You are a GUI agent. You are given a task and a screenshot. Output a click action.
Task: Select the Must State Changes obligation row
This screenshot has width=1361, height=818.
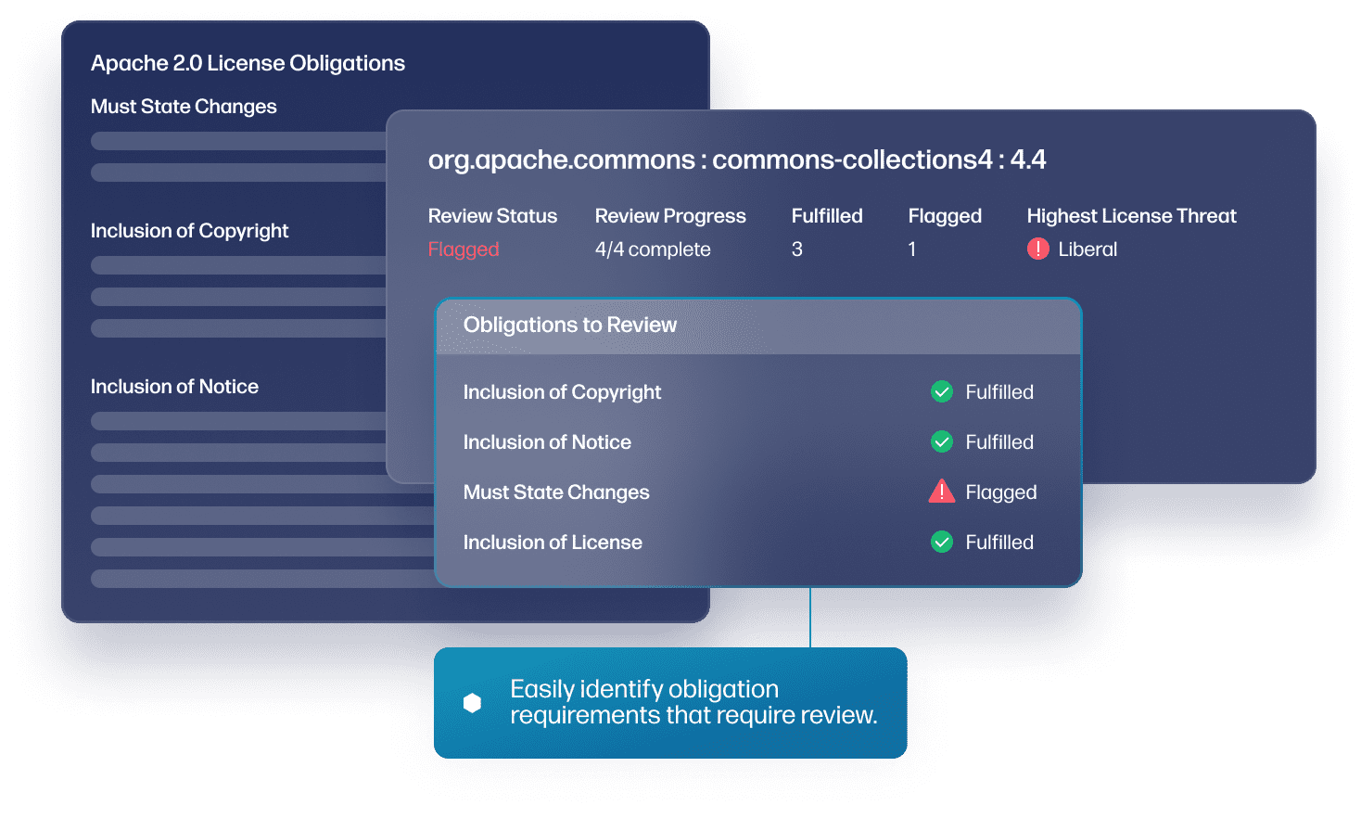(x=757, y=492)
